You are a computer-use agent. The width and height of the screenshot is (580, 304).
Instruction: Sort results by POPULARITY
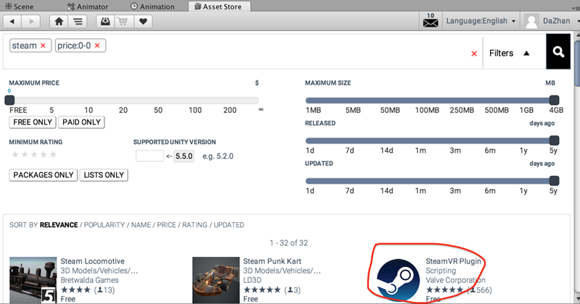click(107, 225)
